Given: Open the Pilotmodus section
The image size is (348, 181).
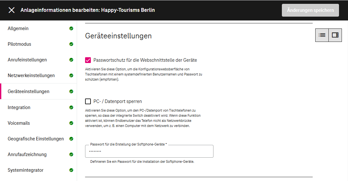Looking at the screenshot, I should [x=20, y=44].
